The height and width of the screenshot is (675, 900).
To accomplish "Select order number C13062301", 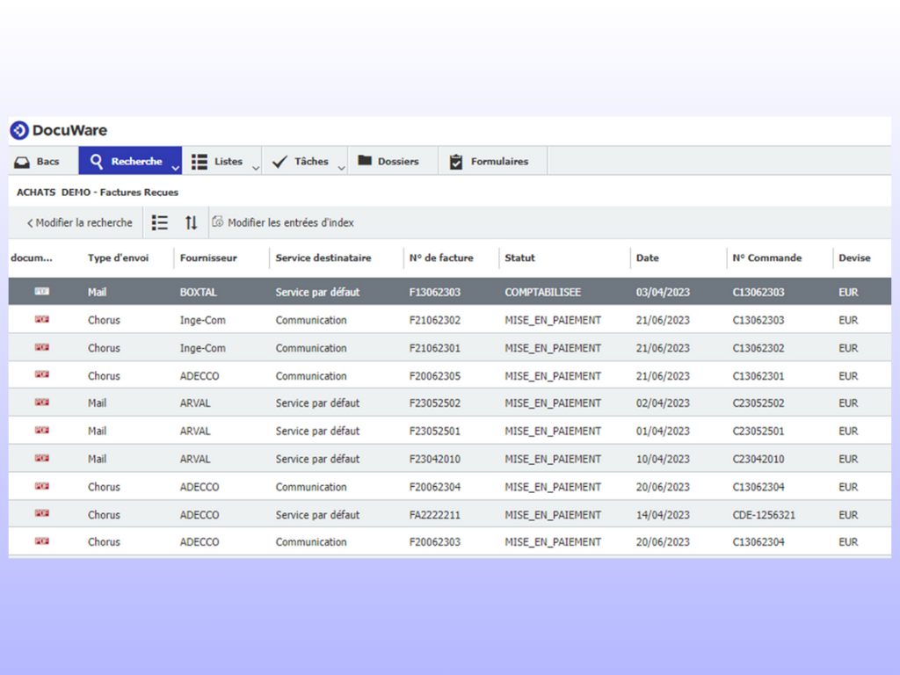I will (x=758, y=376).
